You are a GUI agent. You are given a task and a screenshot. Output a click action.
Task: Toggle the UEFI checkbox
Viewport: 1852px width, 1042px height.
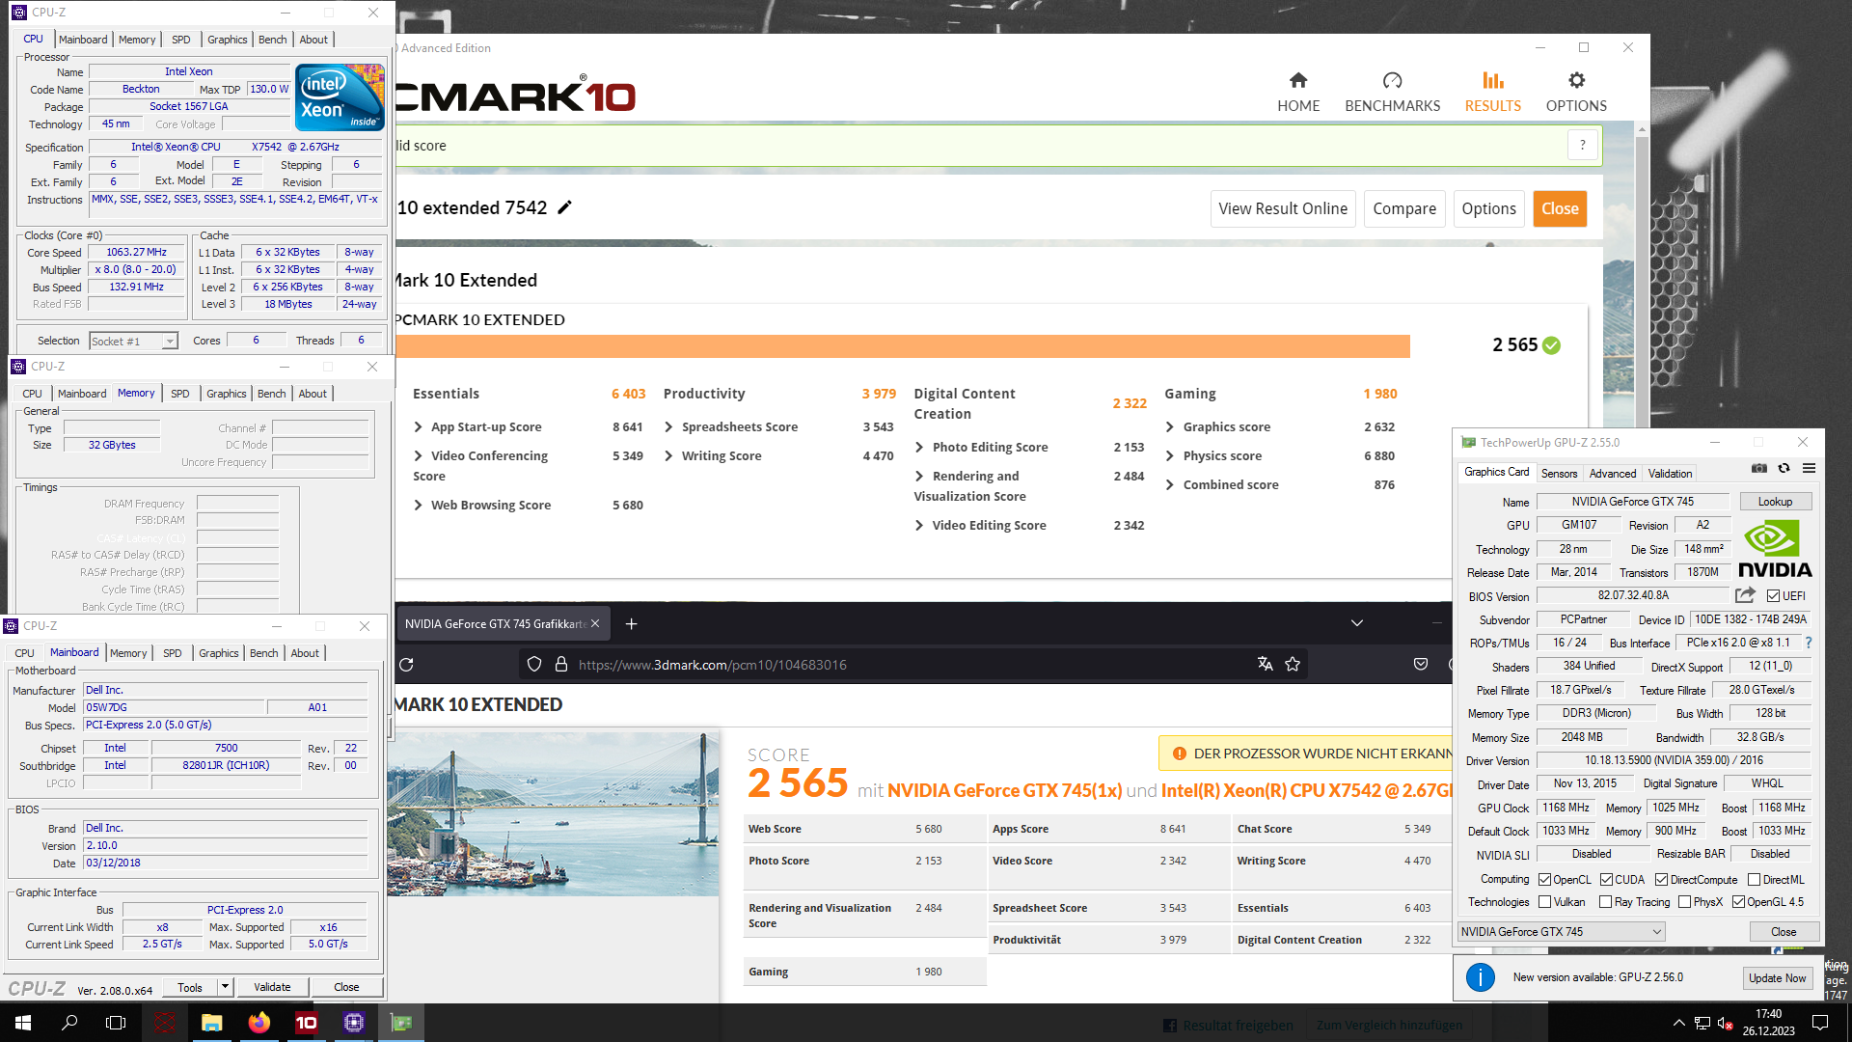click(x=1773, y=596)
